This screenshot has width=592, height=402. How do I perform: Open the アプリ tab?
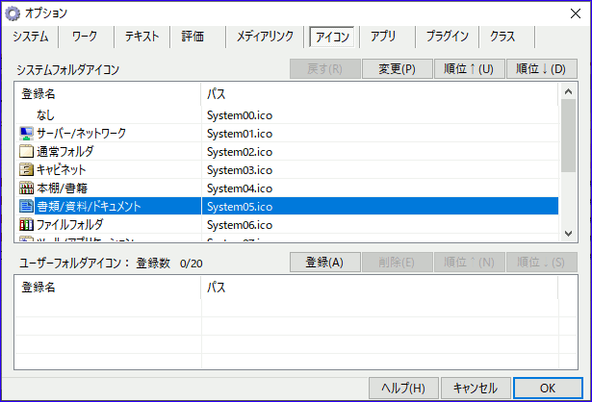pos(383,37)
